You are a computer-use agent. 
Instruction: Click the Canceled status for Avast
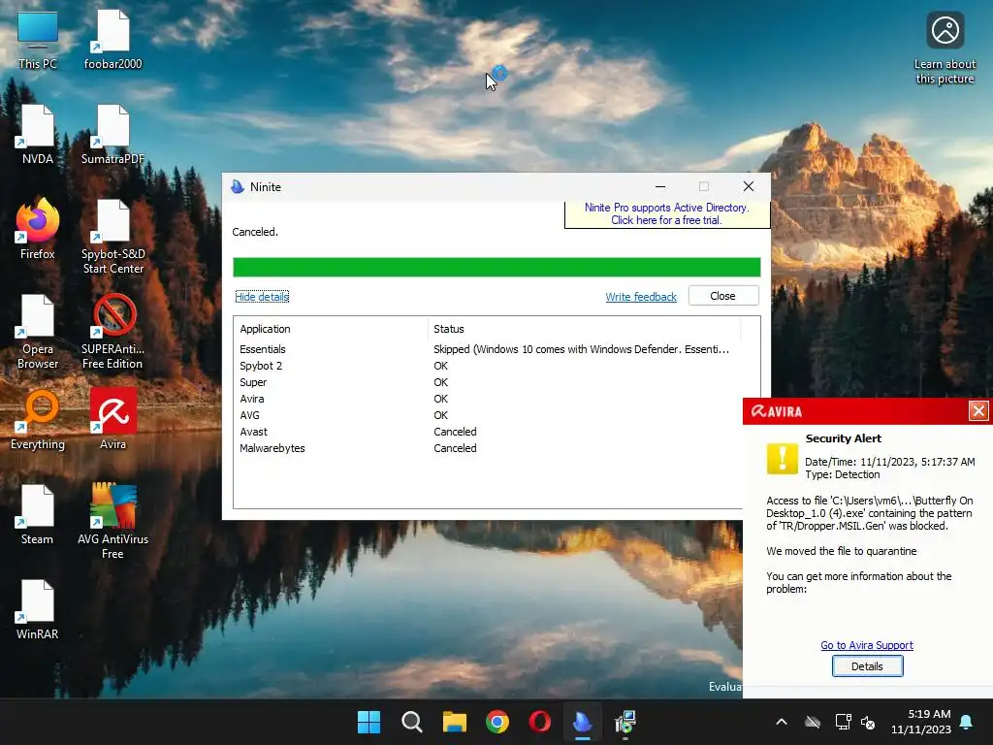pyautogui.click(x=455, y=432)
